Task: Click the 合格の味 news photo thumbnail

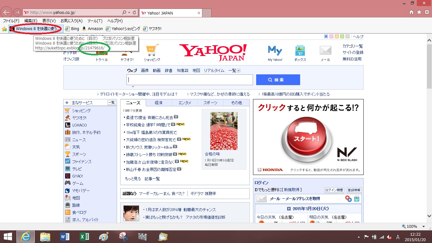Action: pos(224,131)
